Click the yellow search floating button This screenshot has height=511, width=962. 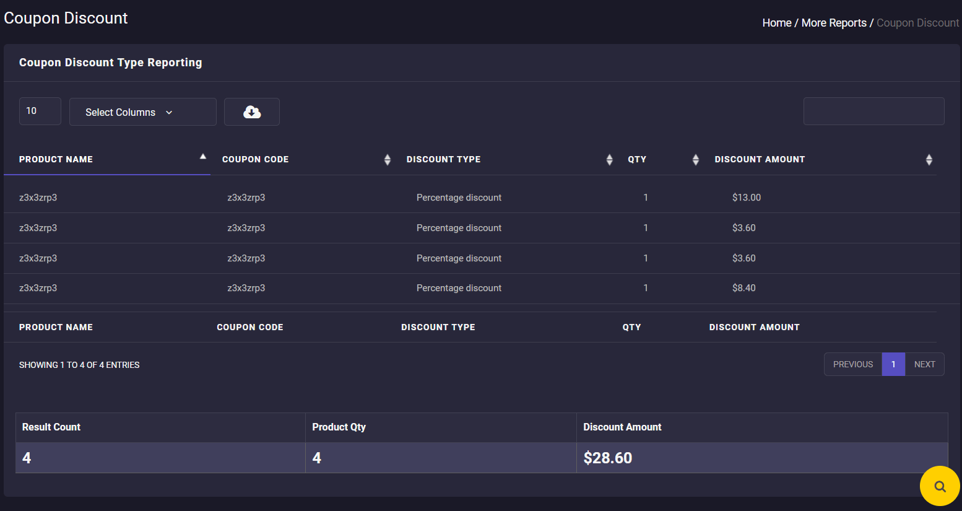[x=939, y=486]
